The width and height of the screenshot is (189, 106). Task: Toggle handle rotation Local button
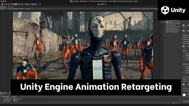pyautogui.click(x=34, y=4)
